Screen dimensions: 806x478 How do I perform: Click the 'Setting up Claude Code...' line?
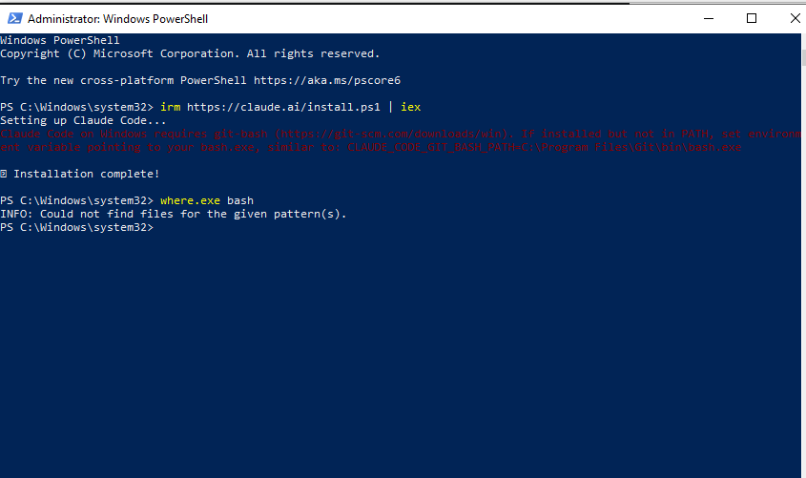coord(84,120)
